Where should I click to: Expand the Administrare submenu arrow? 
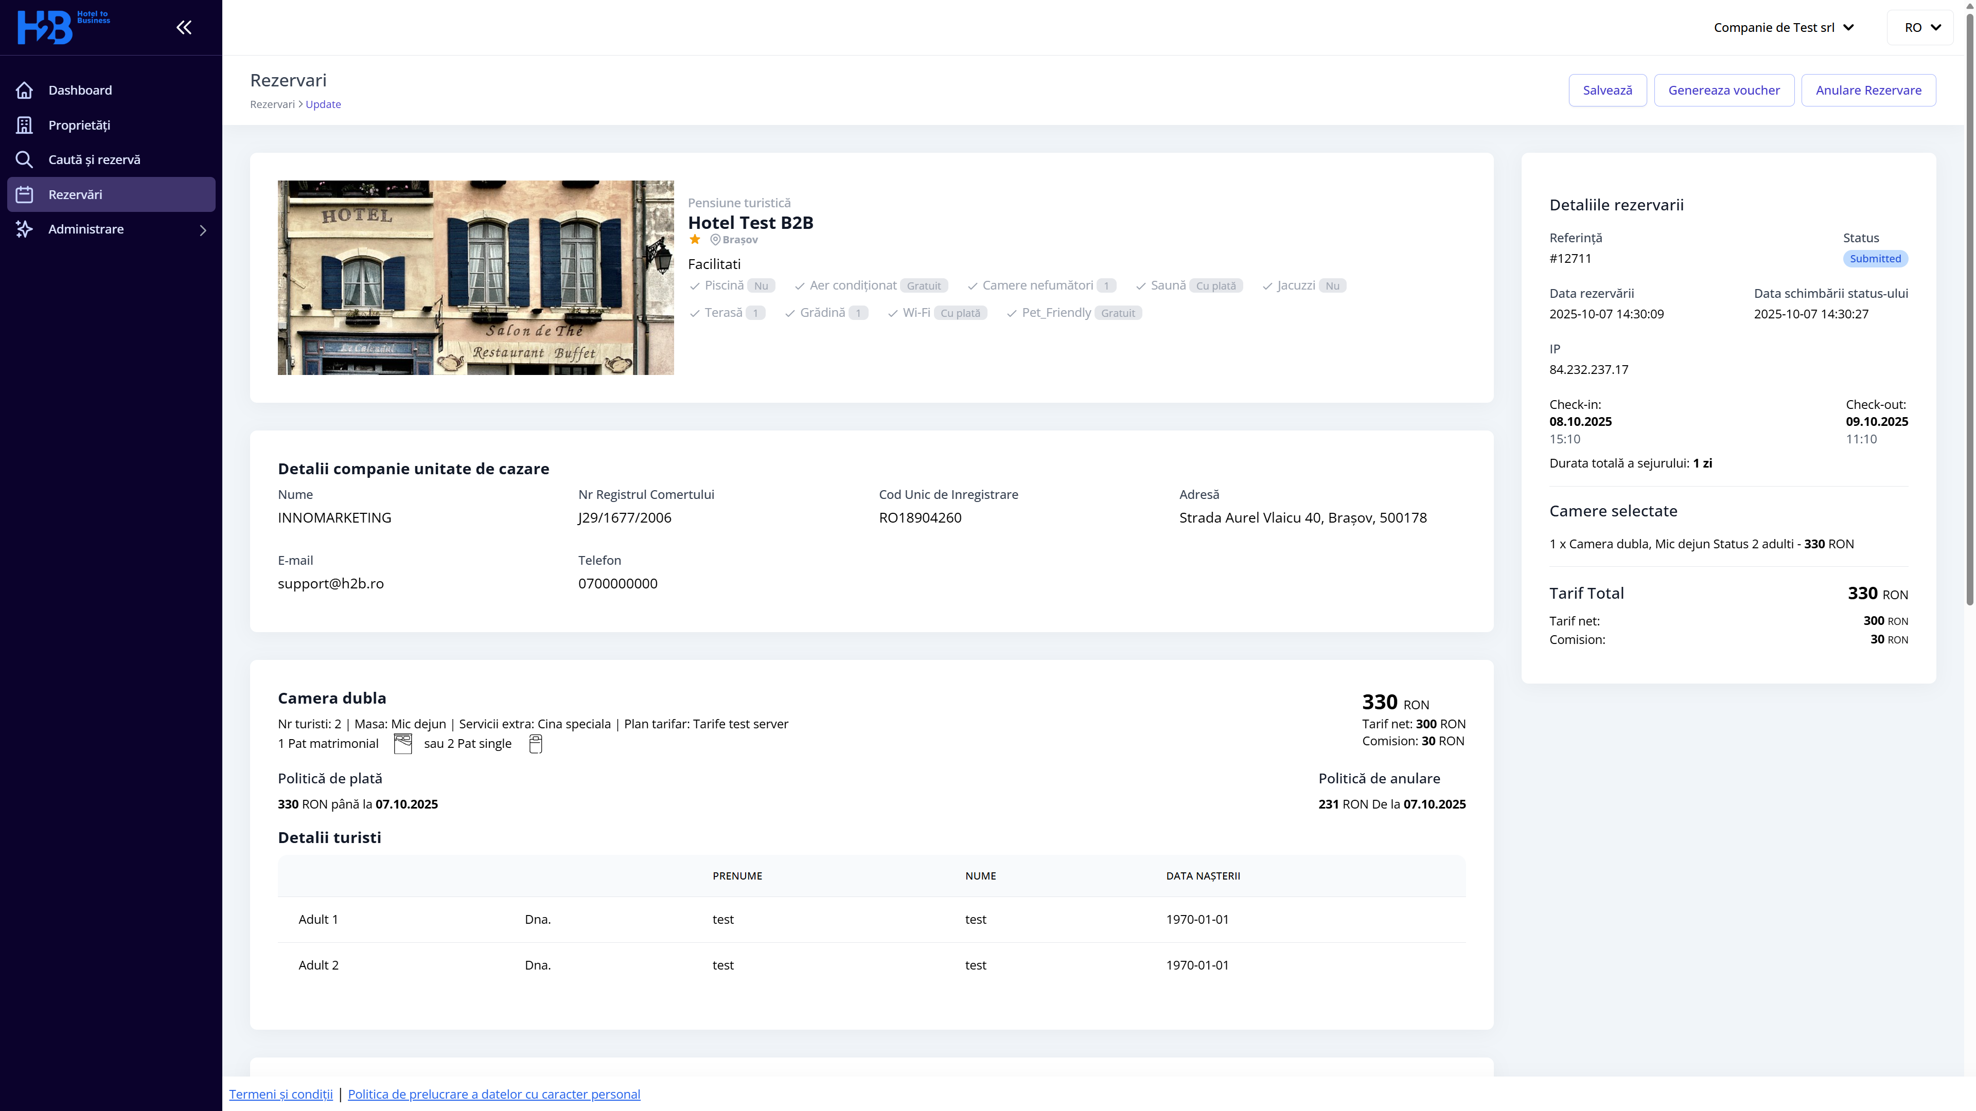point(203,230)
